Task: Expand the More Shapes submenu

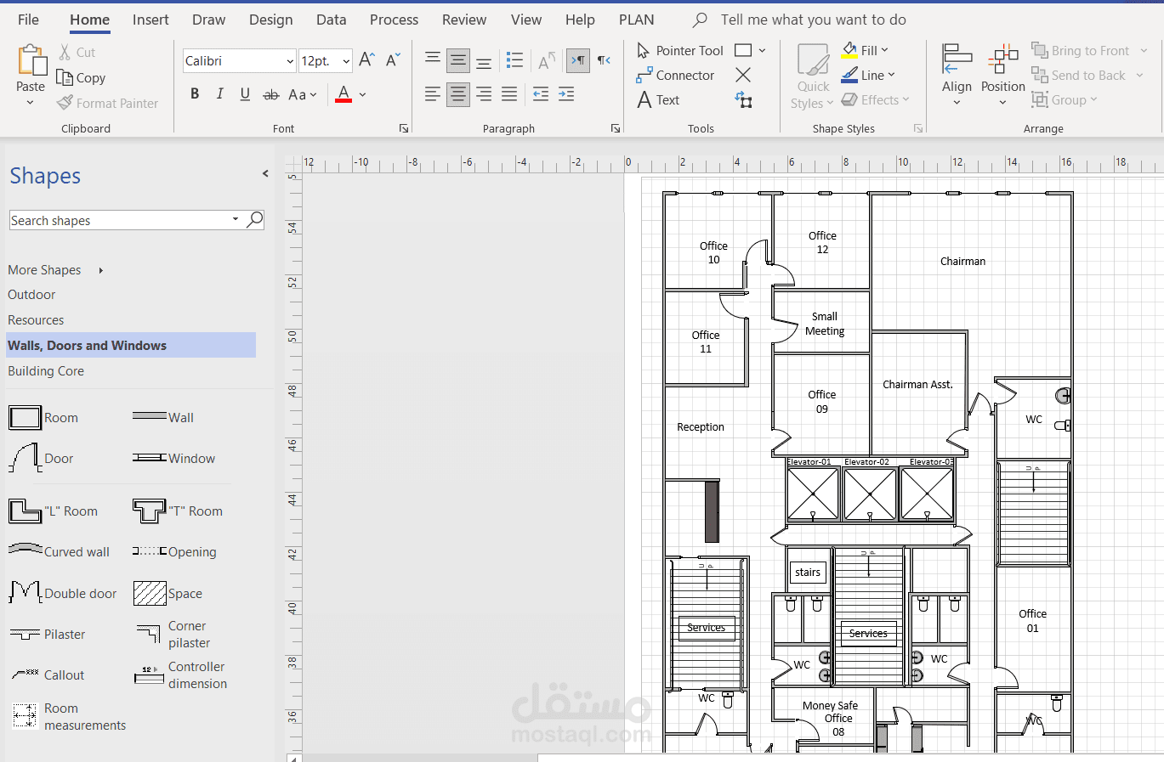Action: pos(100,270)
